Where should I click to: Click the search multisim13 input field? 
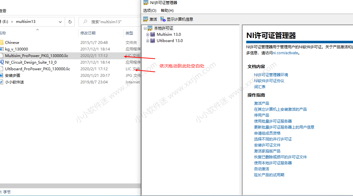point(110,22)
